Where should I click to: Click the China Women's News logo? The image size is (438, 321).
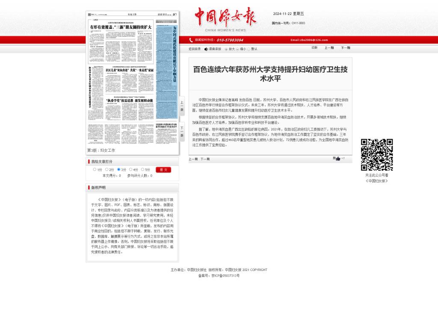(225, 19)
